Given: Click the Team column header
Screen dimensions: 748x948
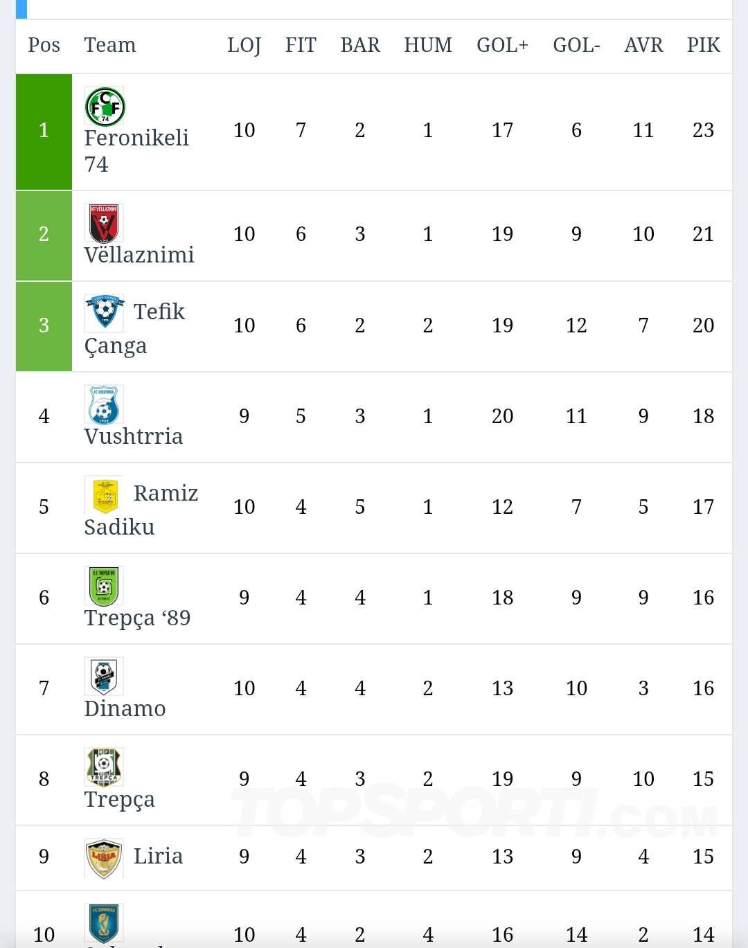Looking at the screenshot, I should pos(110,46).
